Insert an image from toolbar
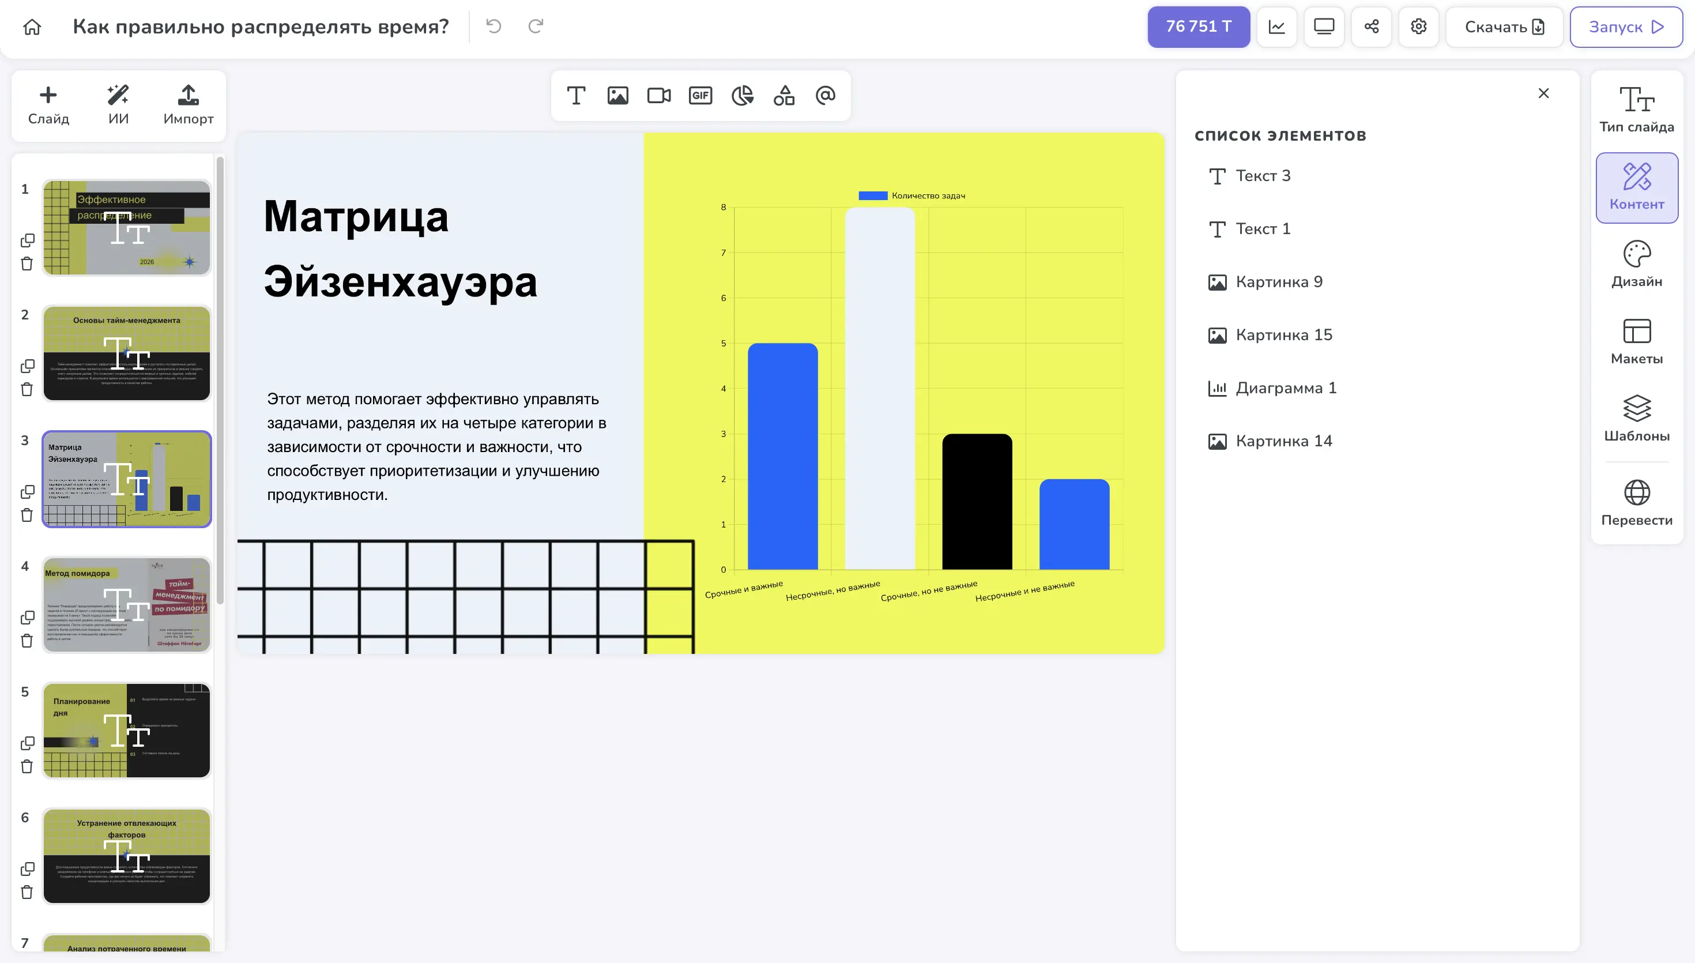Screen dimensions: 1695x963 click(617, 96)
